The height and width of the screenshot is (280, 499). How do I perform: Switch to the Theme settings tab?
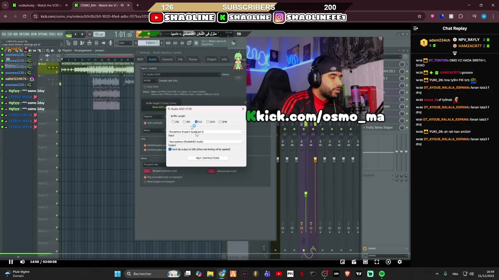(193, 59)
